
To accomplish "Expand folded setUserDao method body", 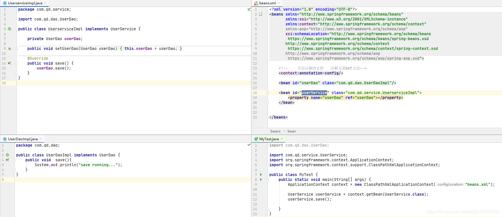I will (16, 49).
